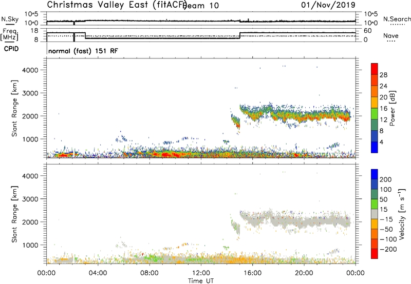Click the light green segment of Power colorbar
This screenshot has width=411, height=284.
[375, 114]
